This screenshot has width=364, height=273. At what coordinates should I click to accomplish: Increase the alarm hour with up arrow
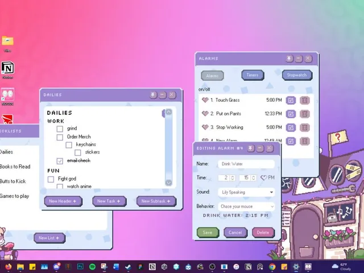tap(233, 176)
